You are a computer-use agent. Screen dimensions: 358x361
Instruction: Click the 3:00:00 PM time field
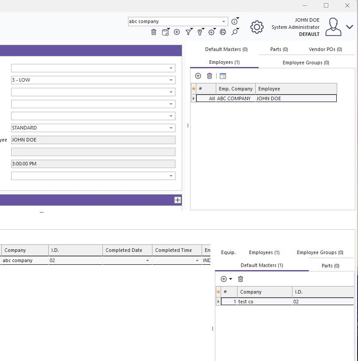pyautogui.click(x=93, y=164)
